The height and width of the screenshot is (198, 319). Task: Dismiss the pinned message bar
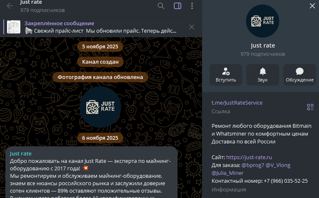click(x=191, y=27)
